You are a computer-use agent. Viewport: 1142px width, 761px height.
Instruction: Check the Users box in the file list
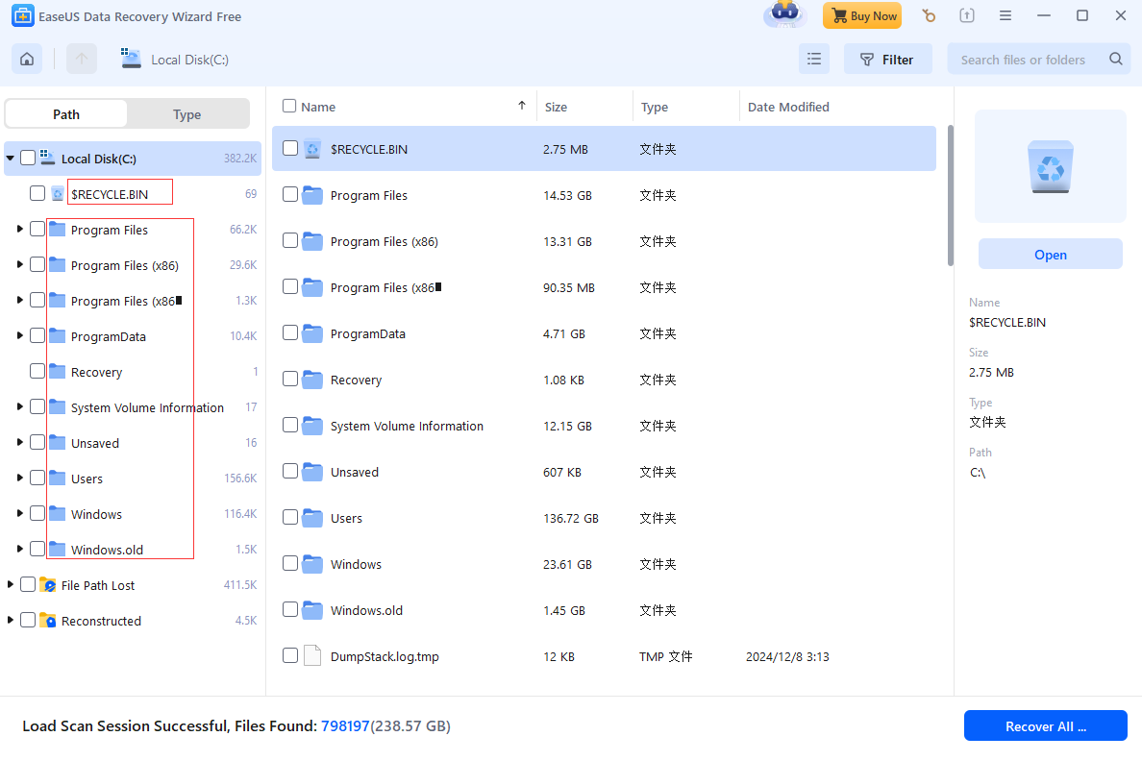290,518
